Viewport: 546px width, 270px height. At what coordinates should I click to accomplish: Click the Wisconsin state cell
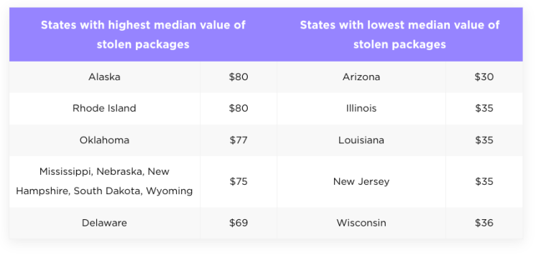361,223
